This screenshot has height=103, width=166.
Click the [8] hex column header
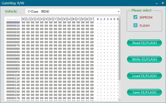coord(60,19)
